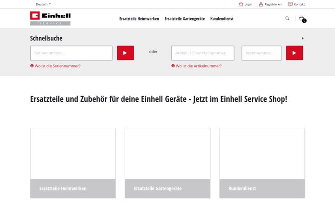This screenshot has width=335, height=209.
Task: Open Ersatzteile Heimwerken menu
Action: tap(139, 19)
